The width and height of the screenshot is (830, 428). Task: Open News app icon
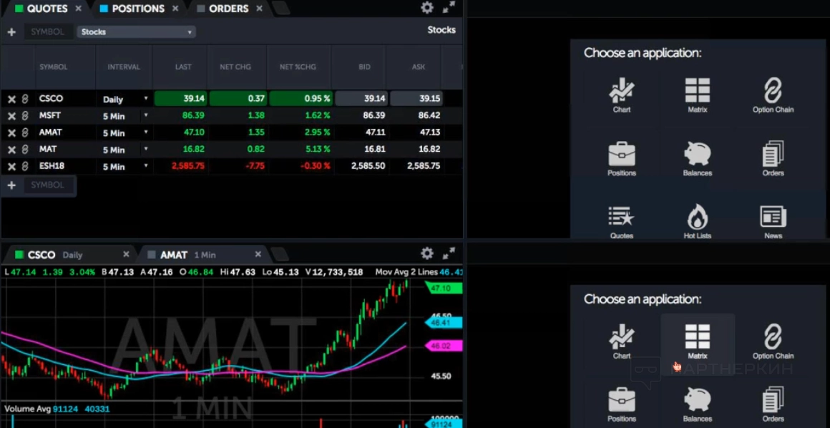[x=773, y=223]
